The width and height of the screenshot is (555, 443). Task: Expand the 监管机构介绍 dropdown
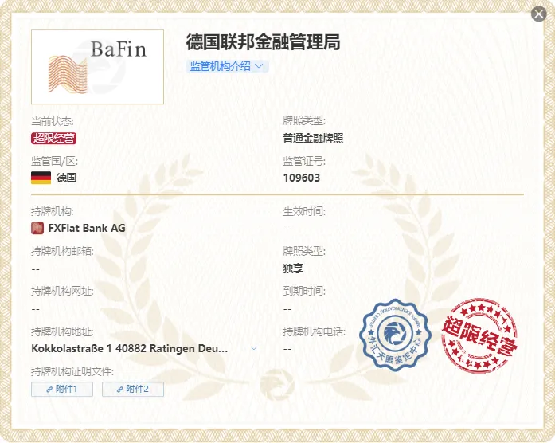[x=227, y=66]
